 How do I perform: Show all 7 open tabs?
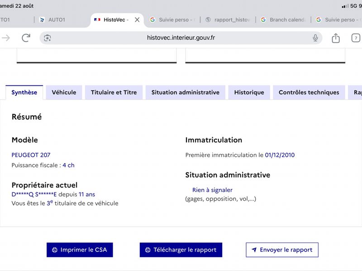point(356,38)
